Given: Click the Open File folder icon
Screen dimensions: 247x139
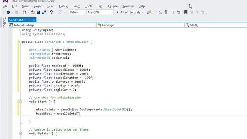Looking at the screenshot, I should (33, 12).
